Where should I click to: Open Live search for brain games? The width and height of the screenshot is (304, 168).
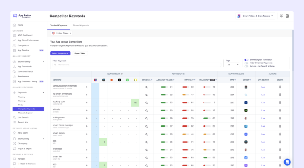263,118
